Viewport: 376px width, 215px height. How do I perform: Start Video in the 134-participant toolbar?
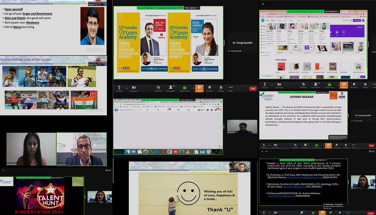click(x=134, y=88)
